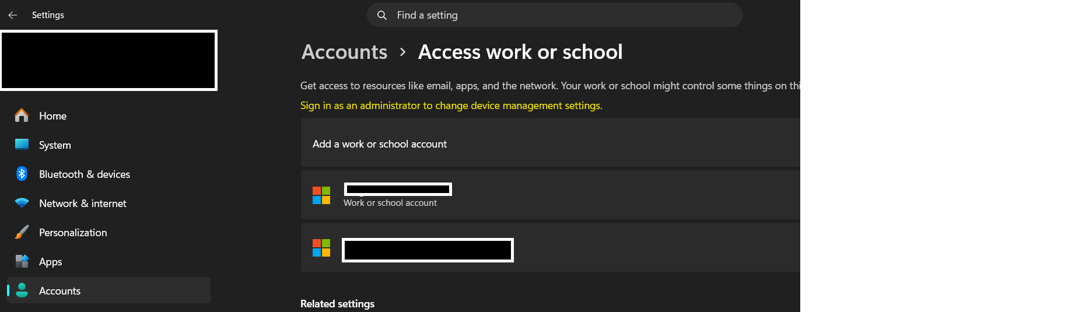The height and width of the screenshot is (312, 1068).
Task: Click the Network wifi icon
Action: point(22,203)
